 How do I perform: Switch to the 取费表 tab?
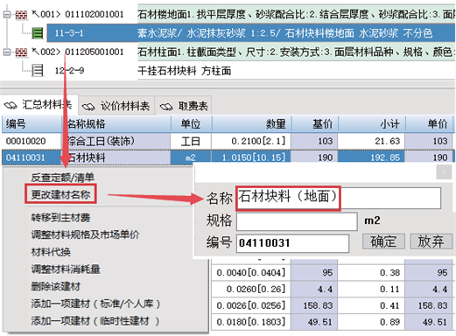point(184,106)
